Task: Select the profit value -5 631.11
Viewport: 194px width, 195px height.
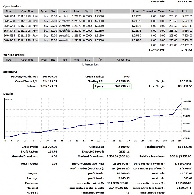Action: pos(187,26)
